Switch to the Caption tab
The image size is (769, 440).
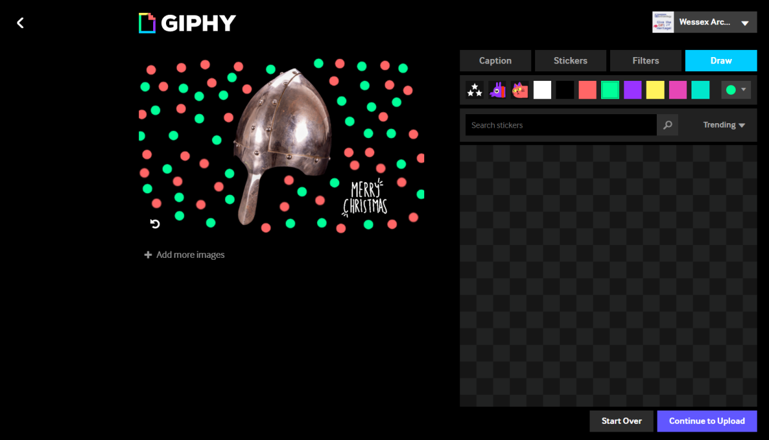coord(495,60)
